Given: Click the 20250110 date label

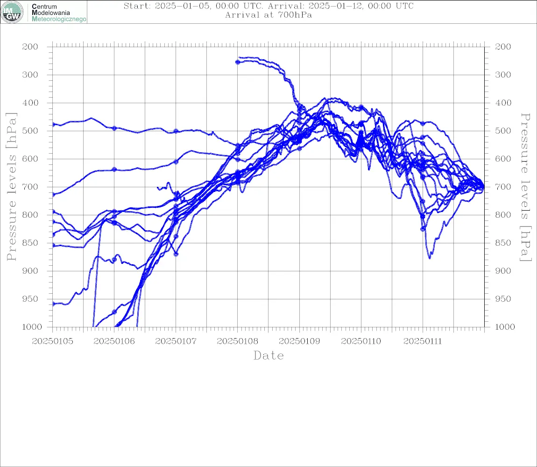Looking at the screenshot, I should (361, 341).
